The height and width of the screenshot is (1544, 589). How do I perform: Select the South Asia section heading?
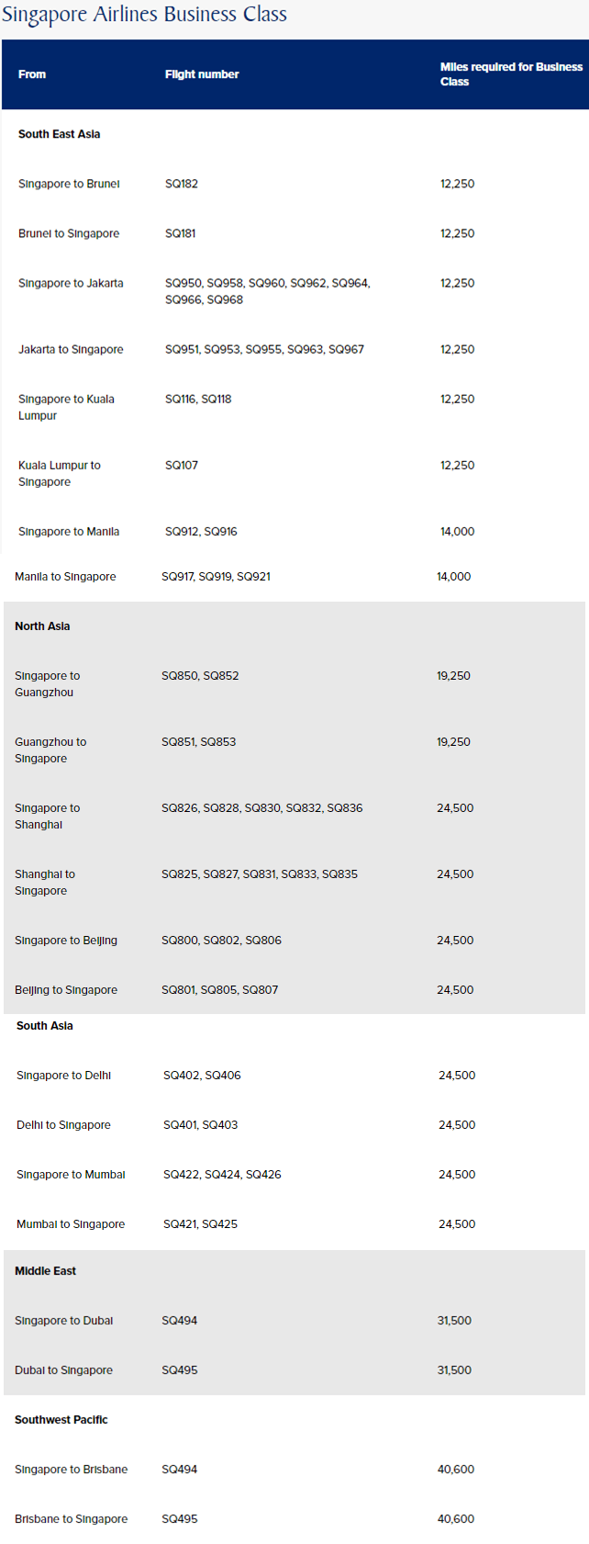[x=45, y=1026]
